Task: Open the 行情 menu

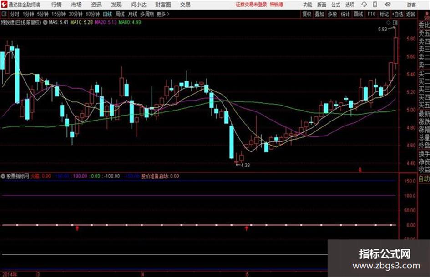Action: click(56, 5)
